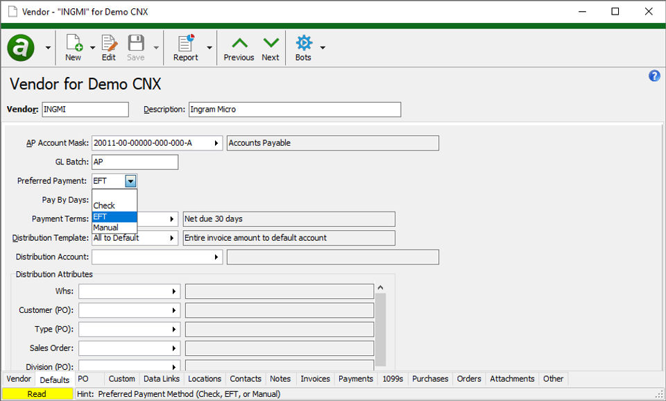Click the Vendor code field INGMI
This screenshot has height=401, width=666.
pyautogui.click(x=85, y=110)
